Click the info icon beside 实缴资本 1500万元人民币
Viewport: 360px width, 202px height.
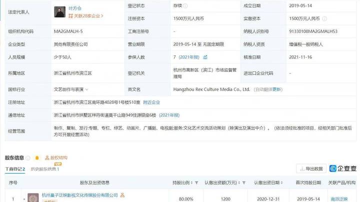[x=324, y=19]
